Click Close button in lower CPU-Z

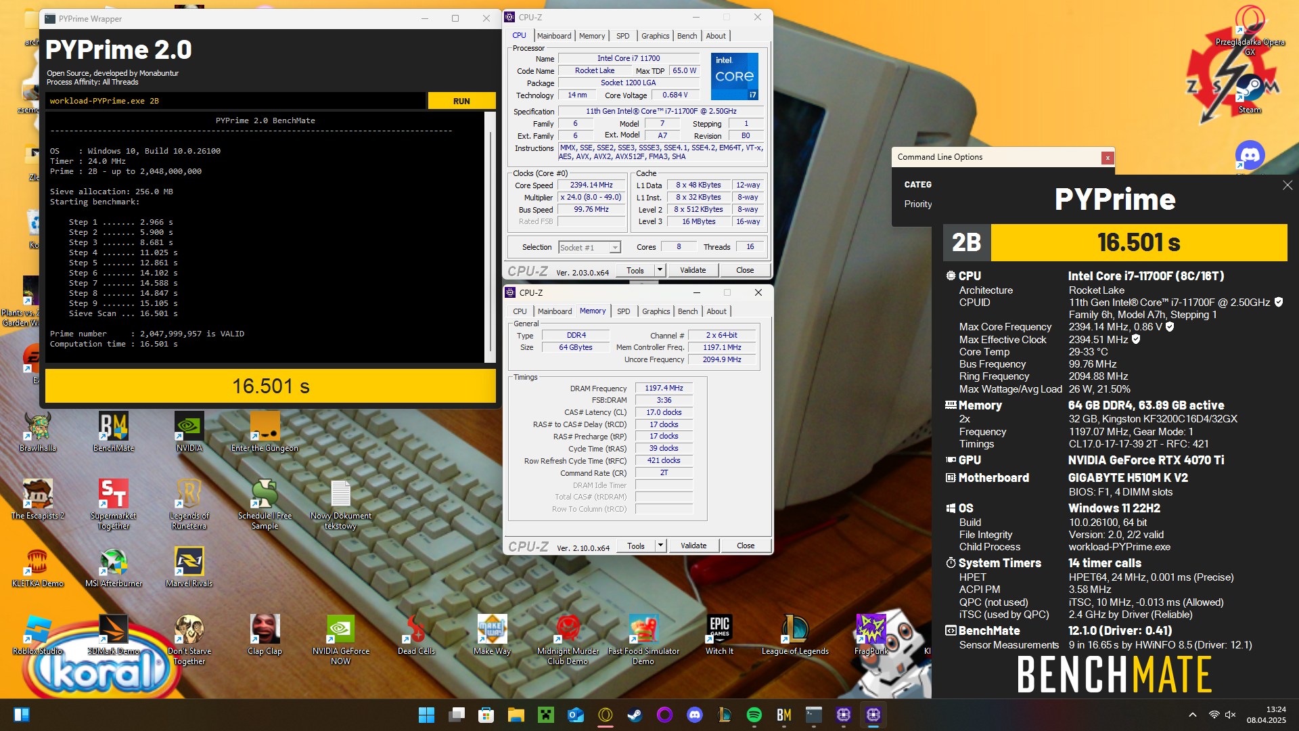pos(746,546)
